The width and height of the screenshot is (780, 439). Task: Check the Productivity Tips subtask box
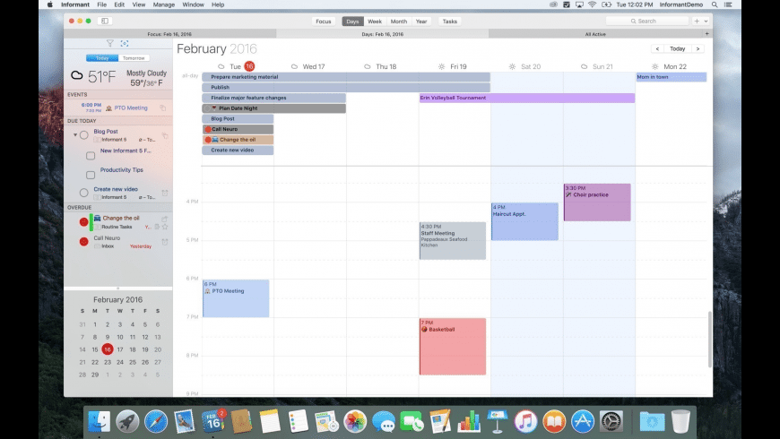point(91,175)
